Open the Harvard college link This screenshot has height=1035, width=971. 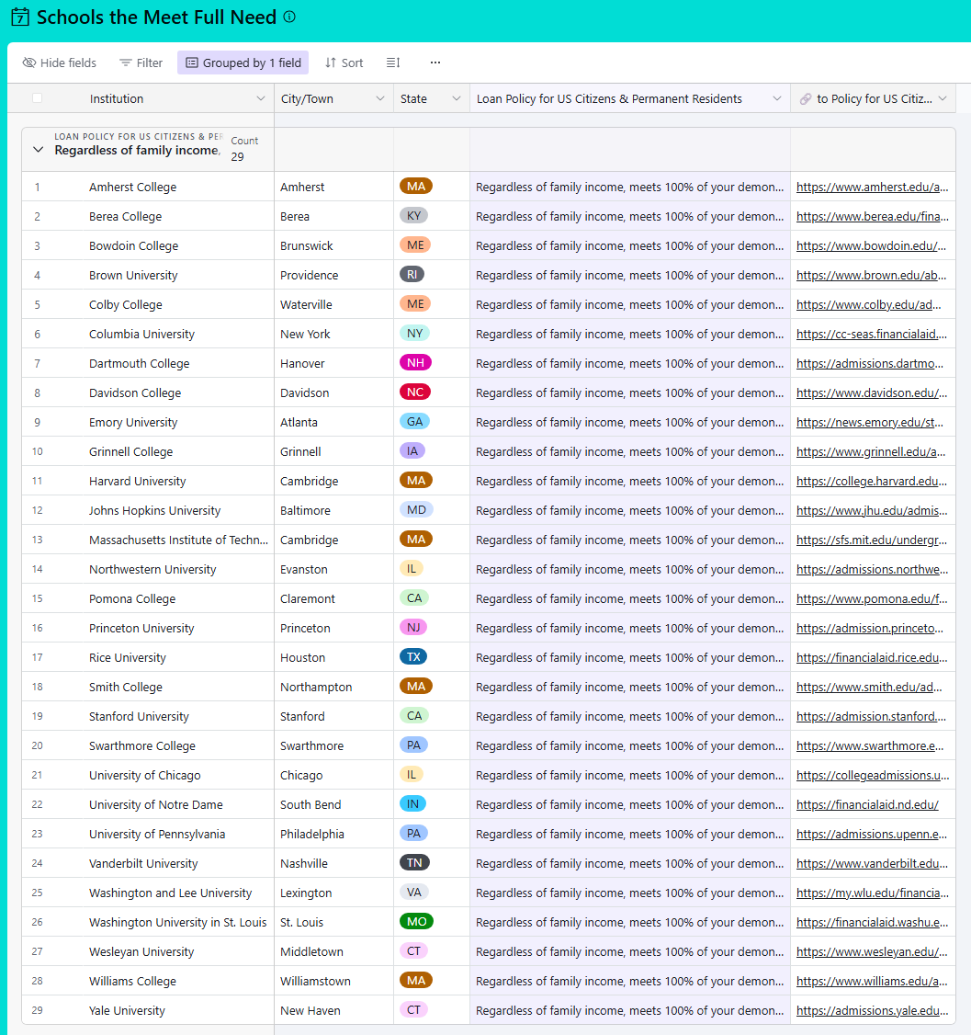point(872,482)
